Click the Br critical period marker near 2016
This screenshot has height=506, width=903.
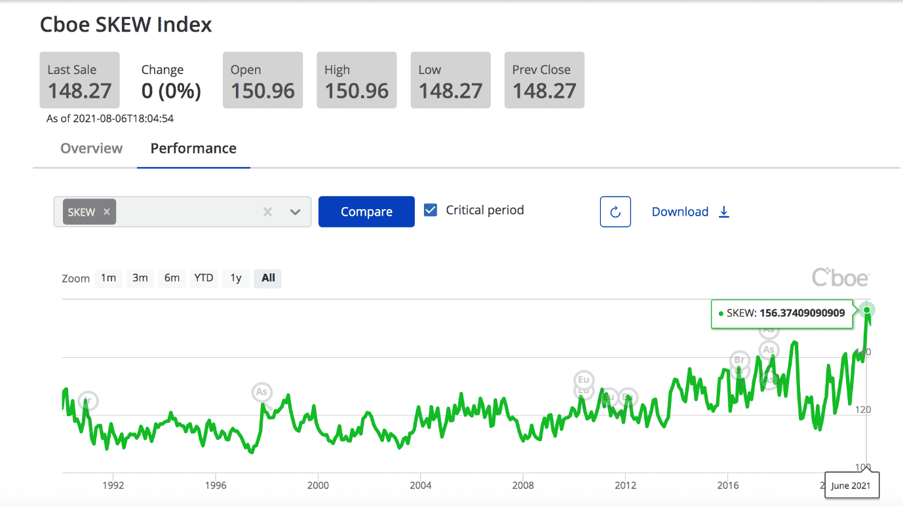point(740,360)
